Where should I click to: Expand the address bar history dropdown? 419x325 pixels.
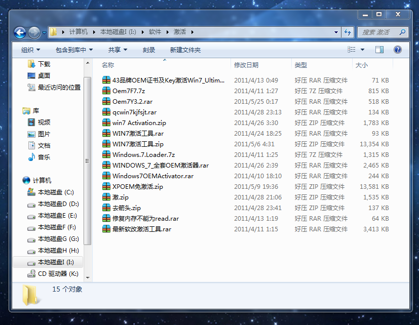[x=336, y=32]
